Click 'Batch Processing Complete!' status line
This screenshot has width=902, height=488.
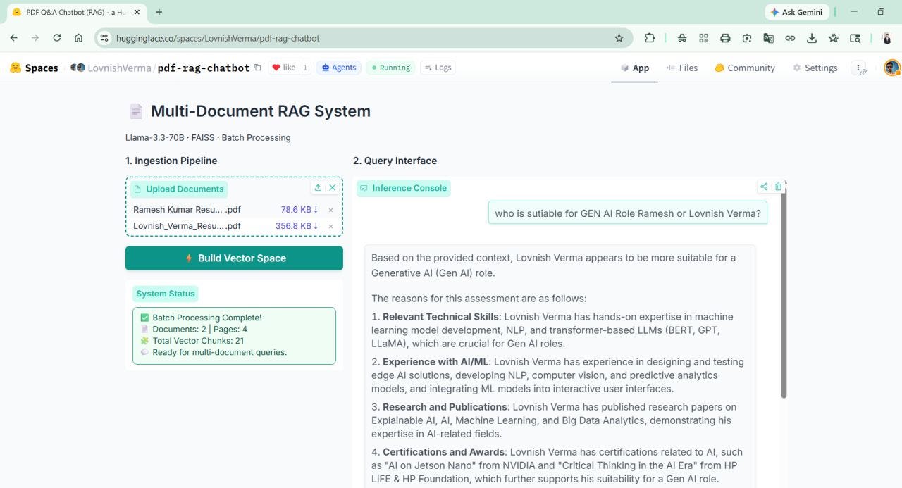tap(201, 318)
